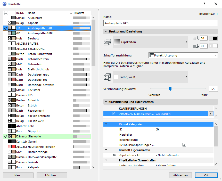Sort list by Name column header
The width and height of the screenshot is (222, 181).
(50, 13)
